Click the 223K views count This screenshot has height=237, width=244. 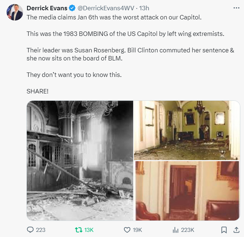click(188, 230)
